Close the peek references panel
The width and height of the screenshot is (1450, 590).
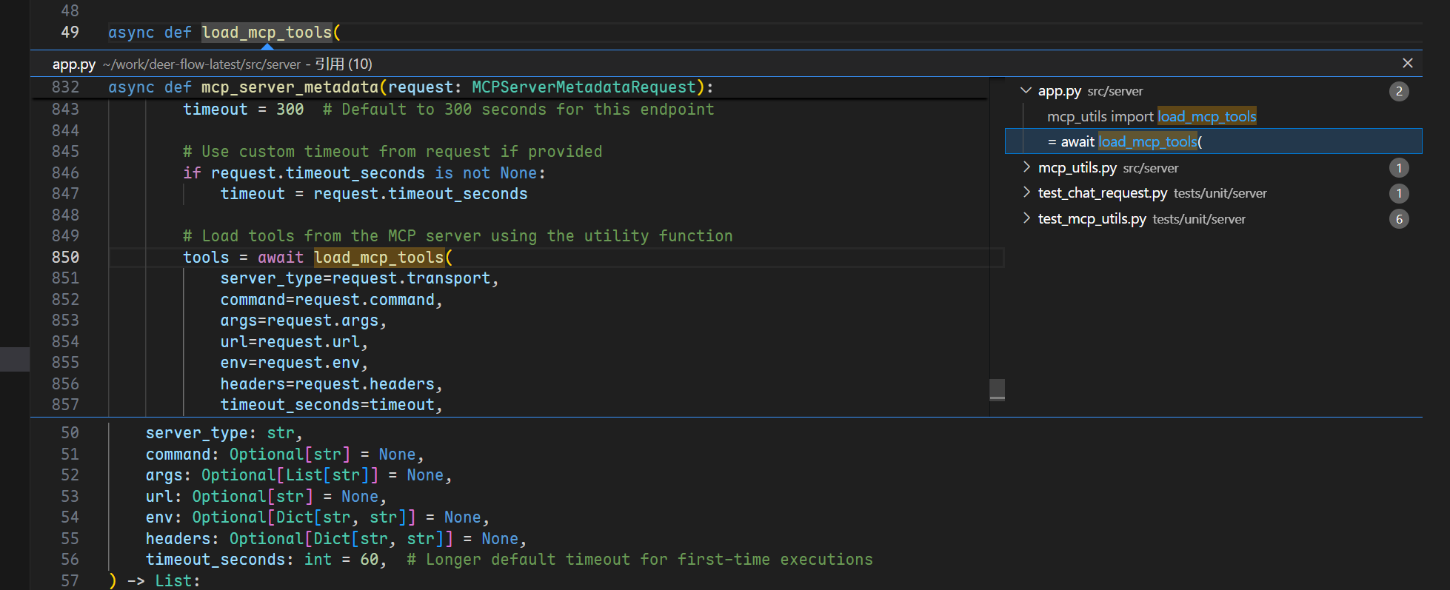pos(1407,64)
